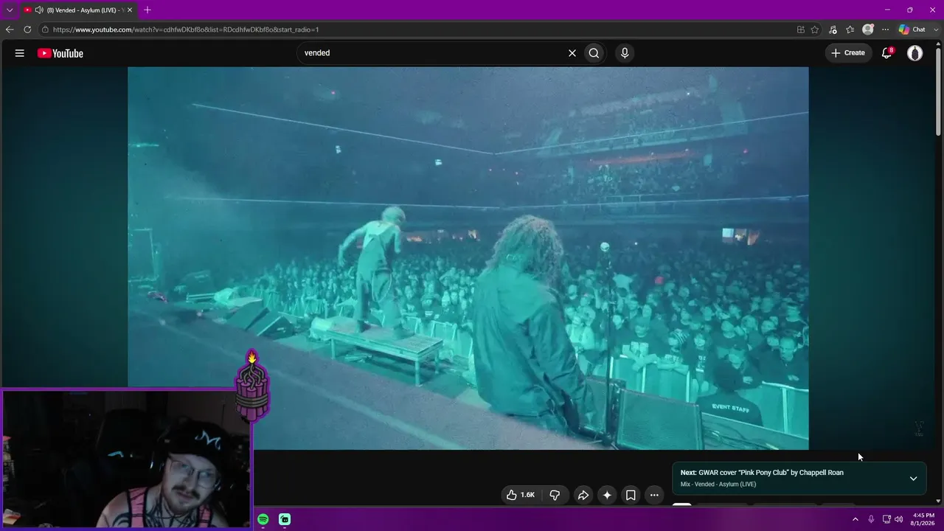The height and width of the screenshot is (531, 944).
Task: Open more actions three-dot menu
Action: click(654, 495)
